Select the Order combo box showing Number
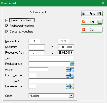Image resolution: width=107 pixels, height=103 pixels. click(51, 96)
